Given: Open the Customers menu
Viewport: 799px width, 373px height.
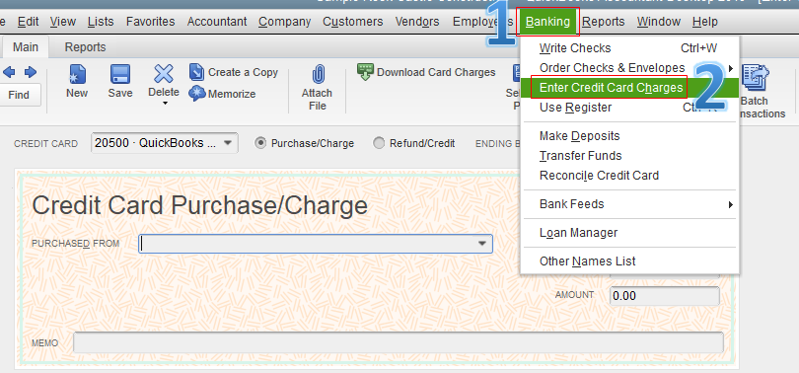Looking at the screenshot, I should click(352, 22).
